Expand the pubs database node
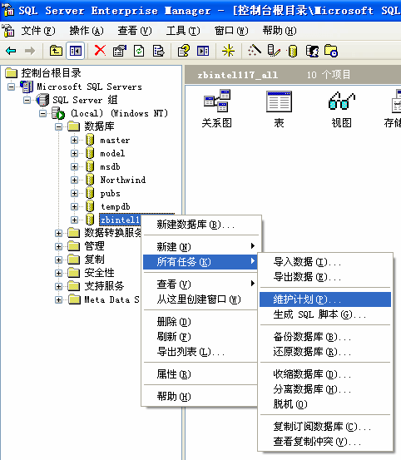This screenshot has height=460, width=401. [74, 193]
